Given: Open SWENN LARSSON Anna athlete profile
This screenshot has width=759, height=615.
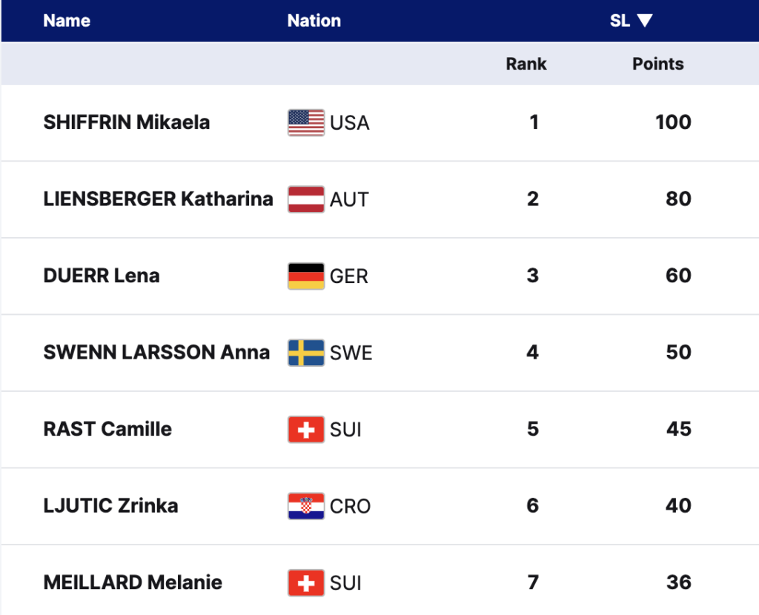Looking at the screenshot, I should pyautogui.click(x=156, y=352).
